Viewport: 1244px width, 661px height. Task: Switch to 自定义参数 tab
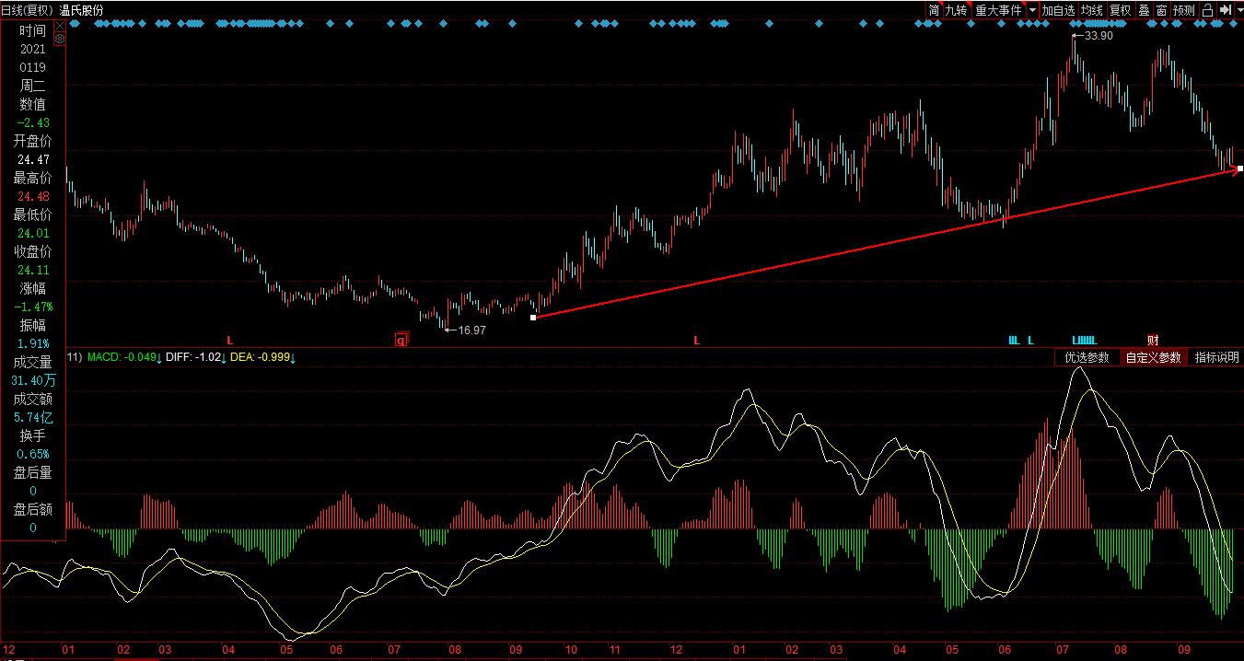[x=1153, y=357]
